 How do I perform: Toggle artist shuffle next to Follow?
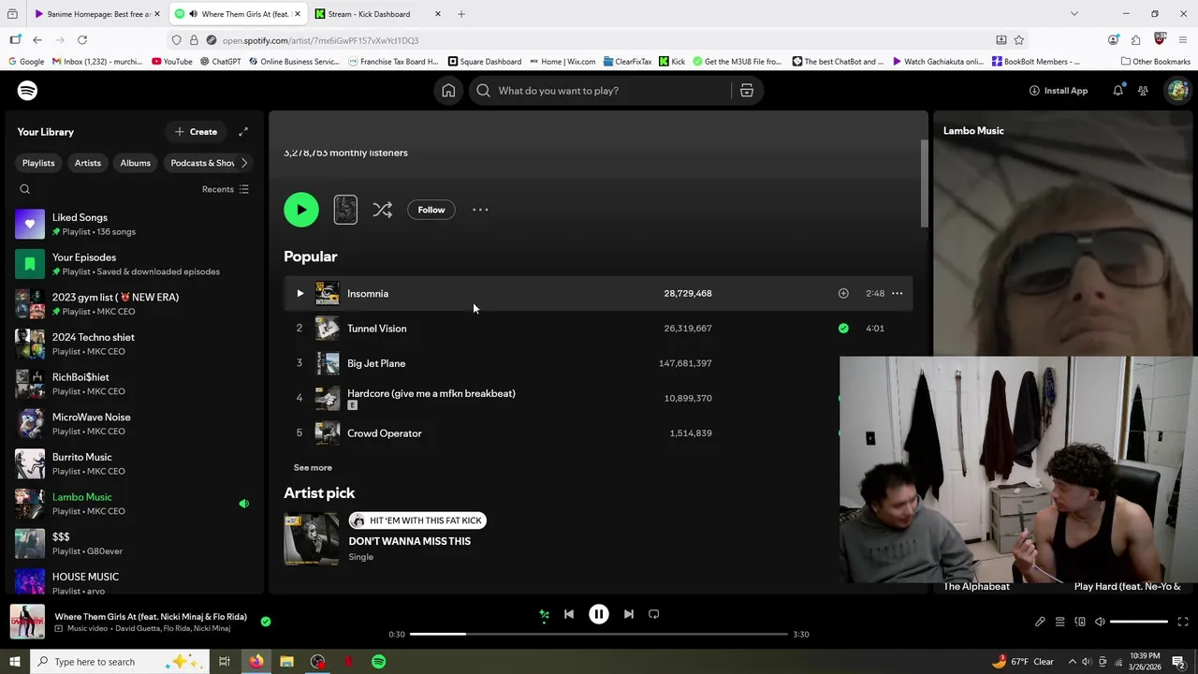382,210
